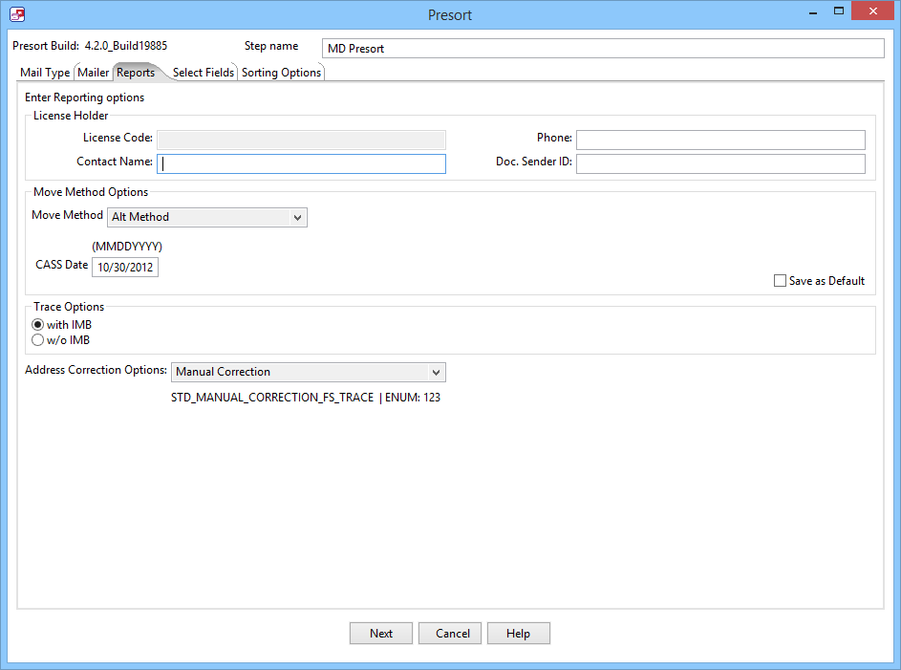Select the Doc. Sender ID field
901x670 pixels.
[719, 163]
